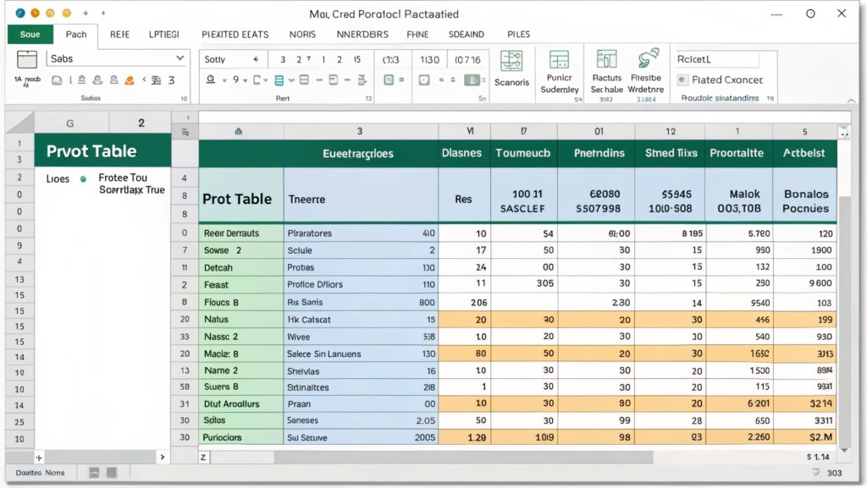Click the Toumeucb column header
The height and width of the screenshot is (488, 867).
pos(523,153)
